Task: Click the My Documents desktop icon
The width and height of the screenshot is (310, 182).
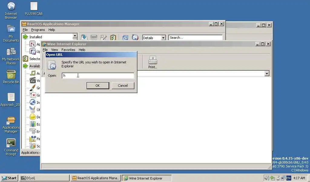Action: (11, 33)
